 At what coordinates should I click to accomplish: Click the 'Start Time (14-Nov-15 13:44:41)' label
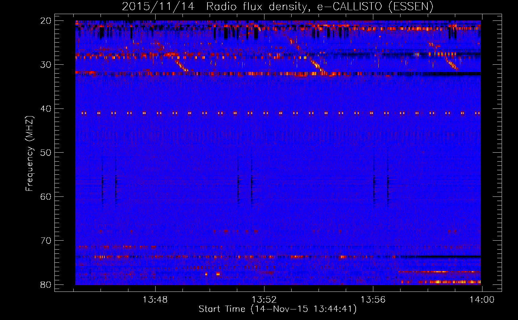[x=278, y=309]
